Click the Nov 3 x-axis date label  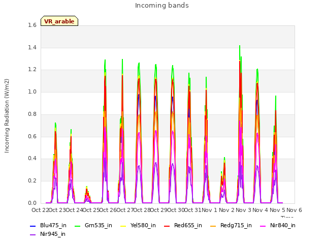pos(243,210)
